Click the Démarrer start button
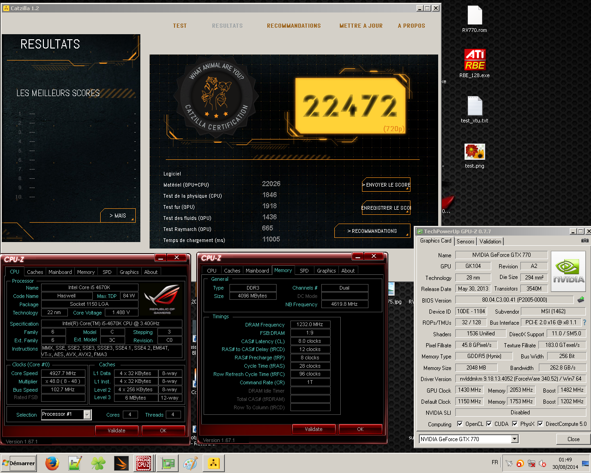 click(18, 463)
